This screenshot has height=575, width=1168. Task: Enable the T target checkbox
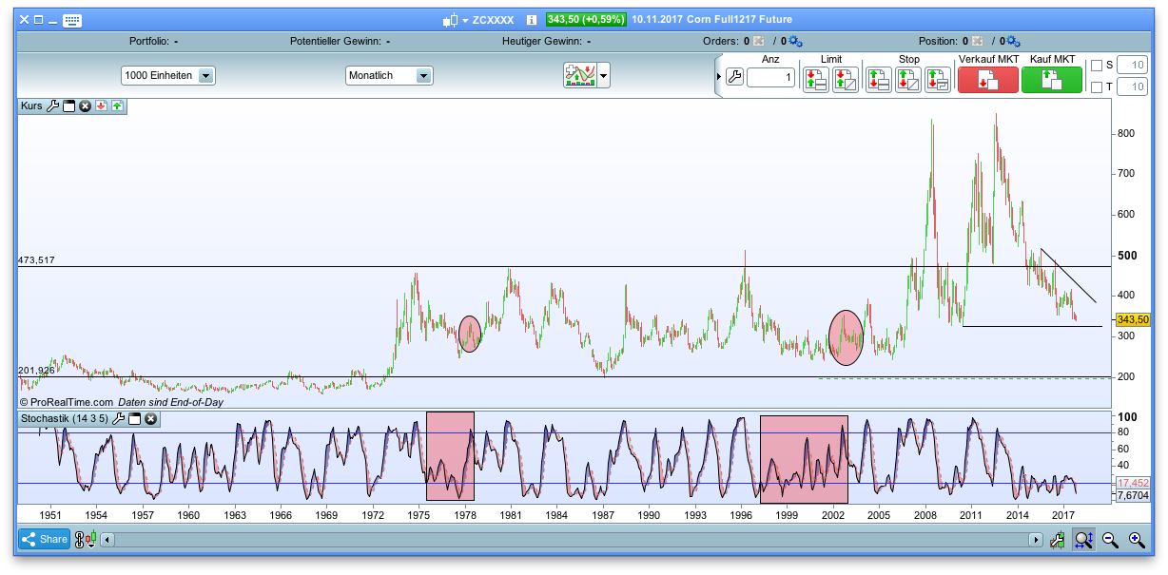(x=1096, y=86)
